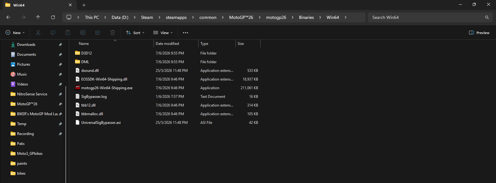Close the Win64 tab
The width and height of the screenshot is (496, 183).
70,5
